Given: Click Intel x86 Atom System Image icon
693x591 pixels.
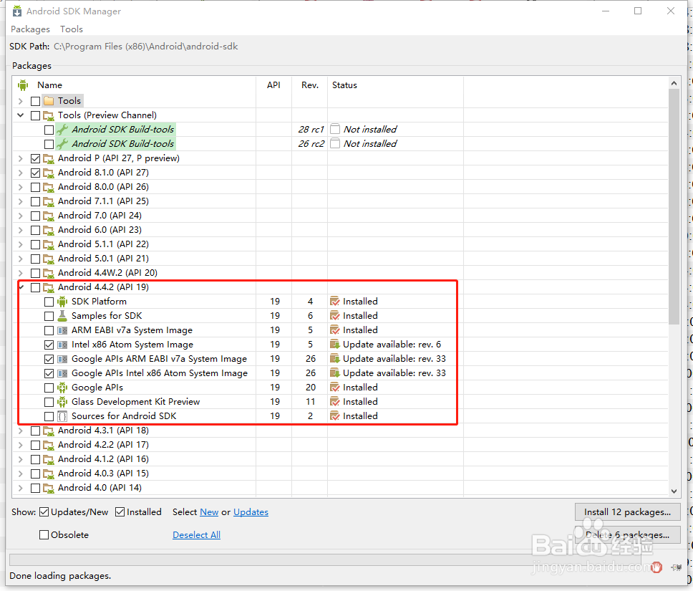Looking at the screenshot, I should [62, 345].
